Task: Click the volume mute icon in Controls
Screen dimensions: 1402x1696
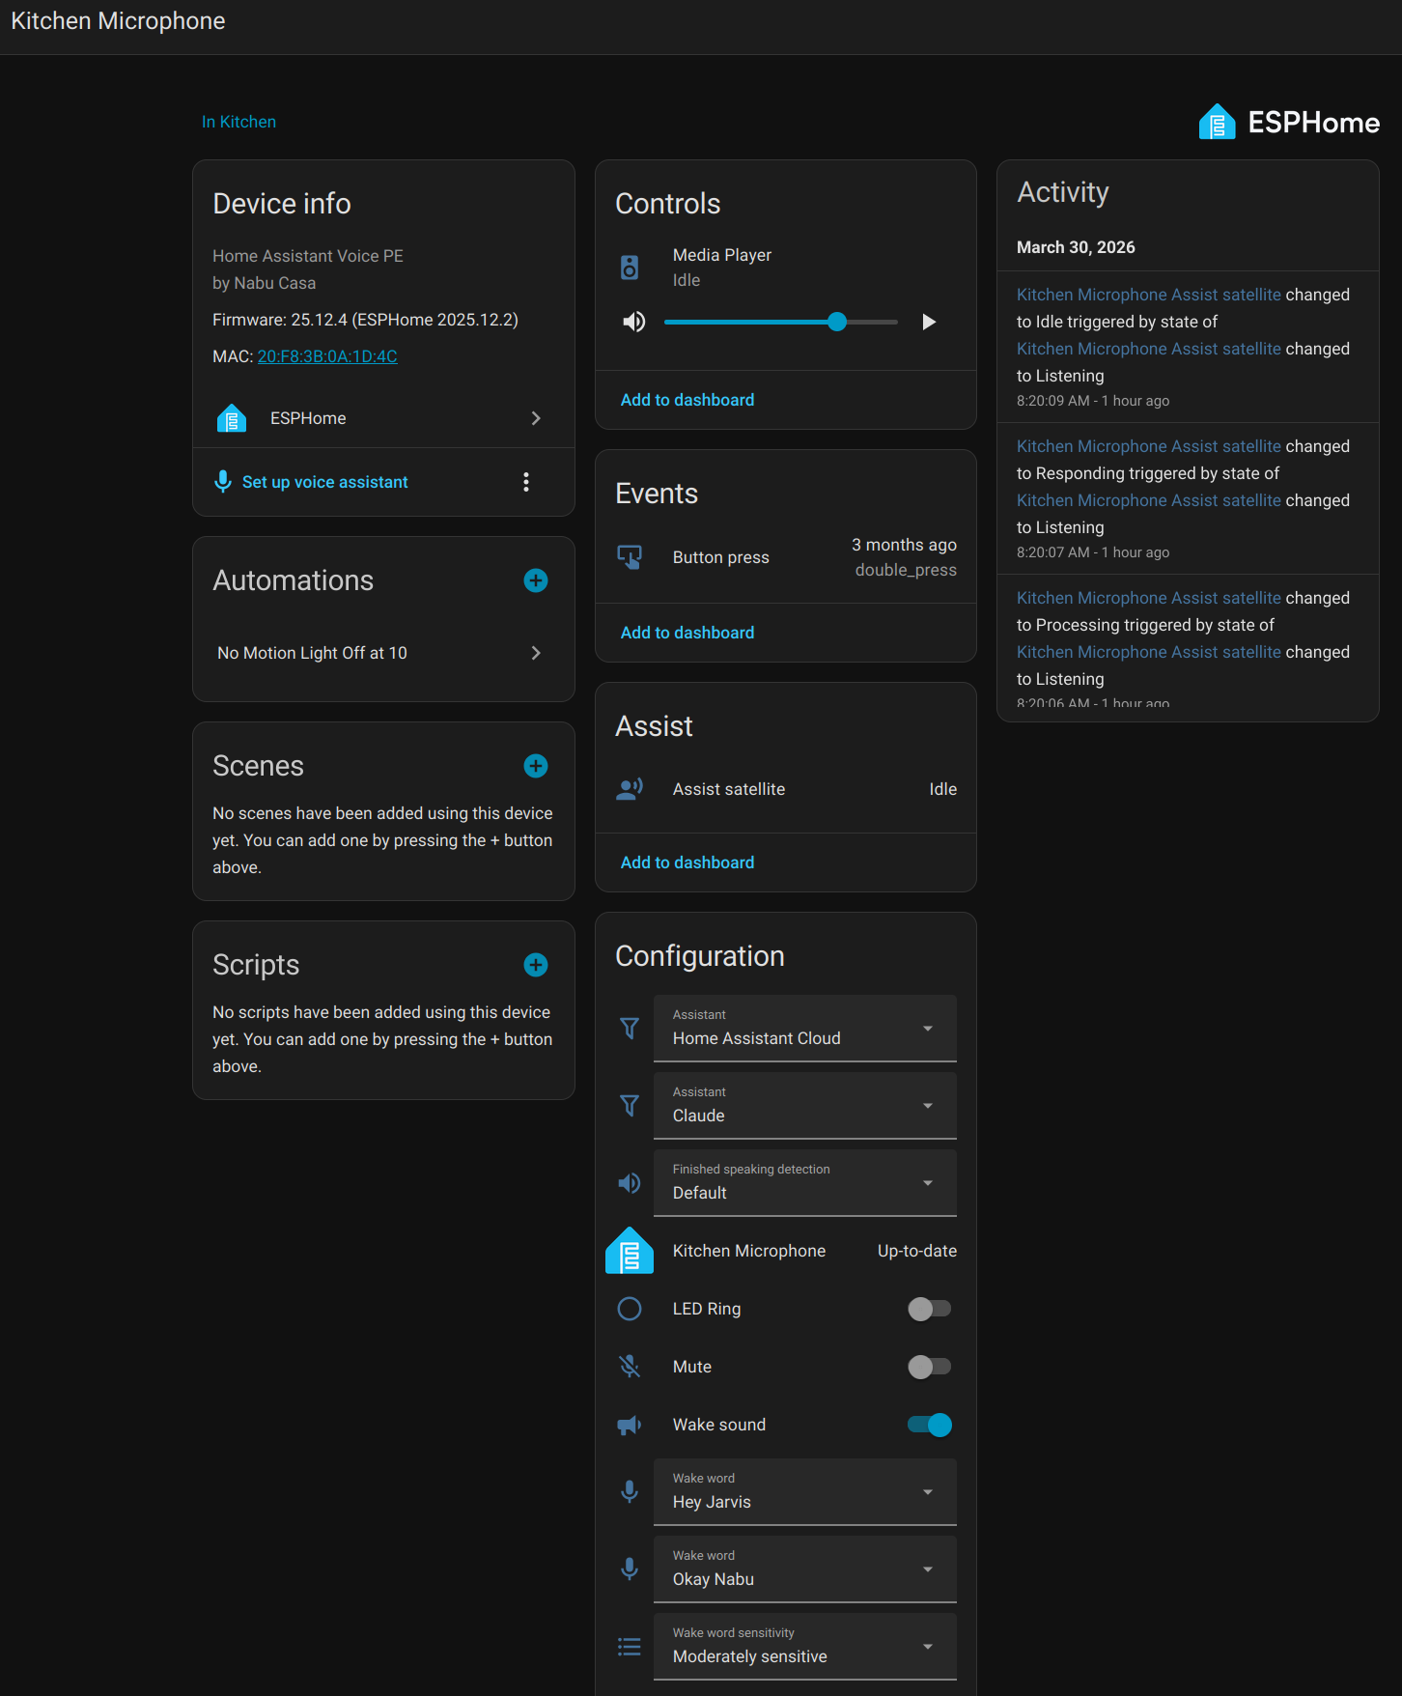Action: point(634,322)
